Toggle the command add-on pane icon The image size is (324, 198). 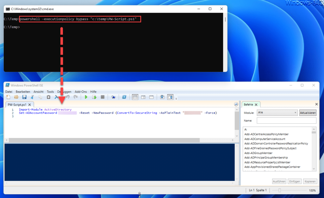pyautogui.click(x=170, y=97)
